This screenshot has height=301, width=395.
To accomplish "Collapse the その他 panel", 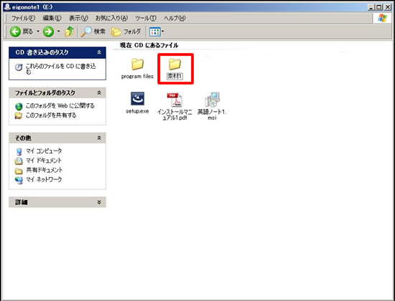I will coord(99,138).
